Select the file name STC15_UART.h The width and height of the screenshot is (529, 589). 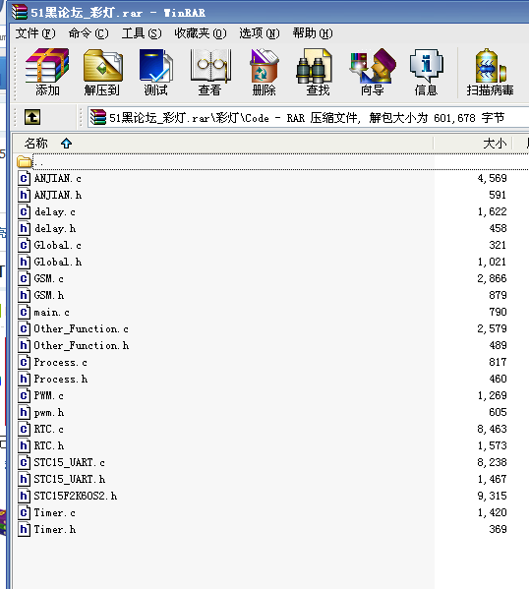70,479
